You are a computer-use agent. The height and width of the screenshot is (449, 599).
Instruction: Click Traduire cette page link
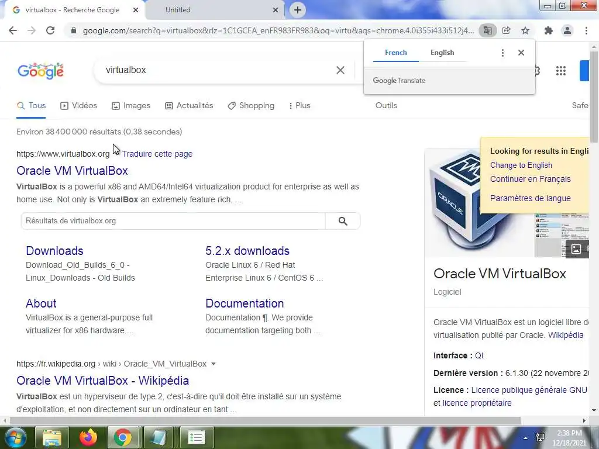[157, 154]
